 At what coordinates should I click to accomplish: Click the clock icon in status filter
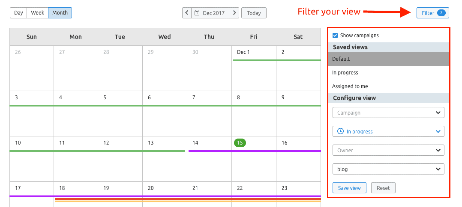(x=340, y=131)
